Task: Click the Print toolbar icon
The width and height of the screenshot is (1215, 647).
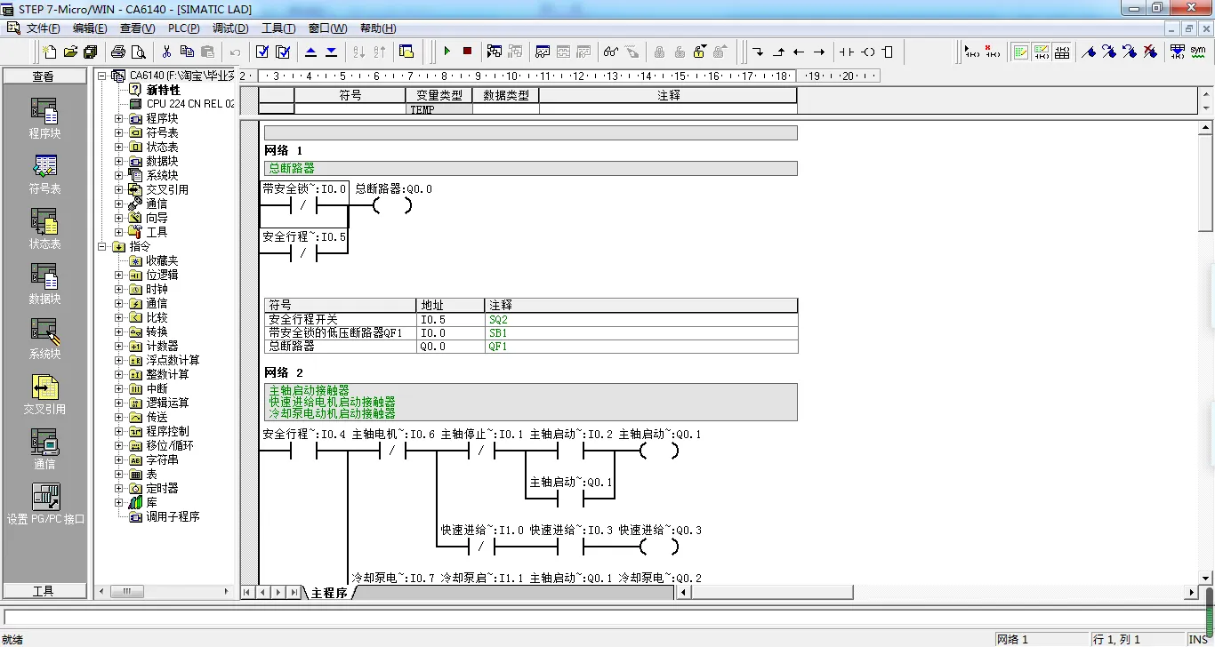Action: [117, 52]
